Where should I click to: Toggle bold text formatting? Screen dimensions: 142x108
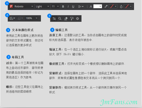coord(63,7)
